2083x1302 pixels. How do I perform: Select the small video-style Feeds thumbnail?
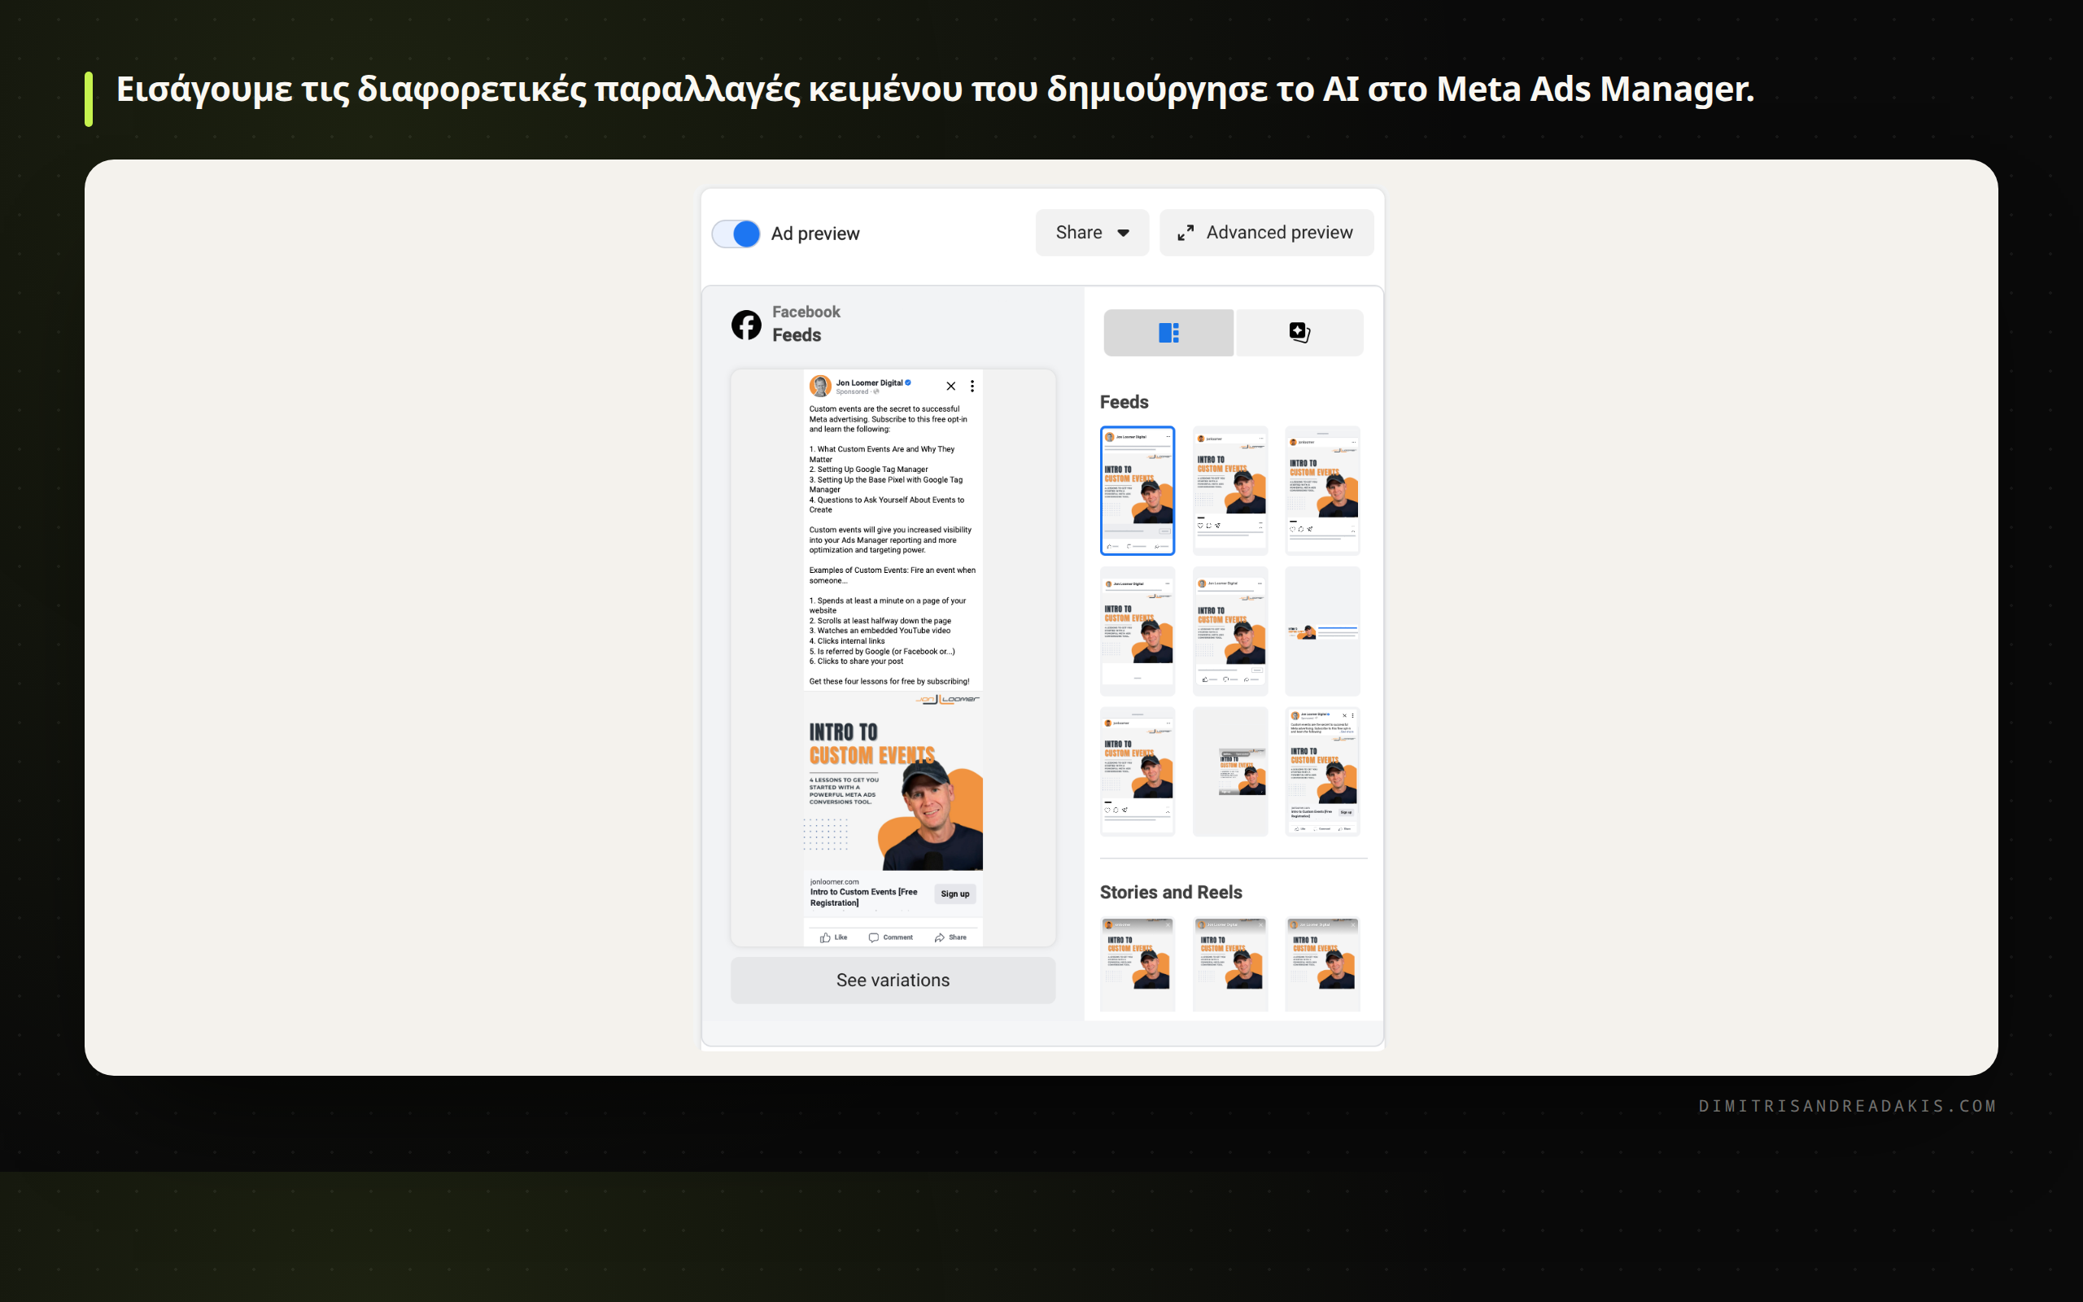[1230, 771]
